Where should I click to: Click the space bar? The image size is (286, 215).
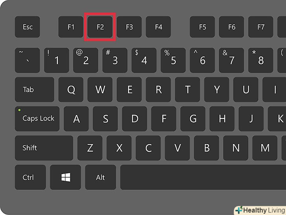203,177
